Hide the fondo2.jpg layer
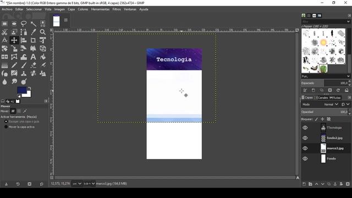This screenshot has height=198, width=352. tap(305, 138)
